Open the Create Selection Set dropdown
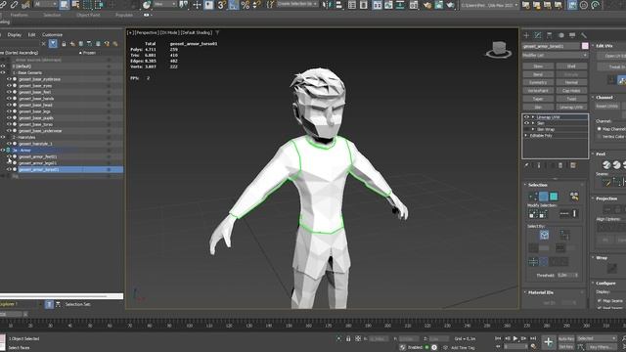Viewport: 626px width, 352px height. (x=296, y=4)
